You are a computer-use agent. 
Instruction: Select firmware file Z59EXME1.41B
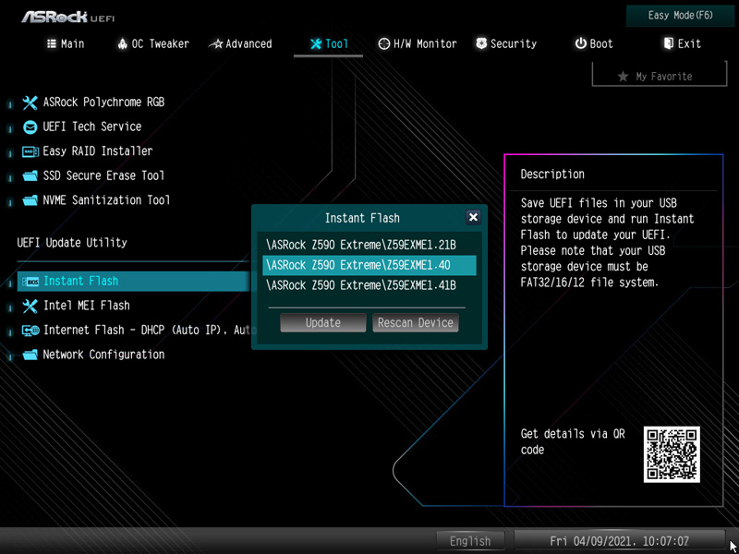[369, 285]
